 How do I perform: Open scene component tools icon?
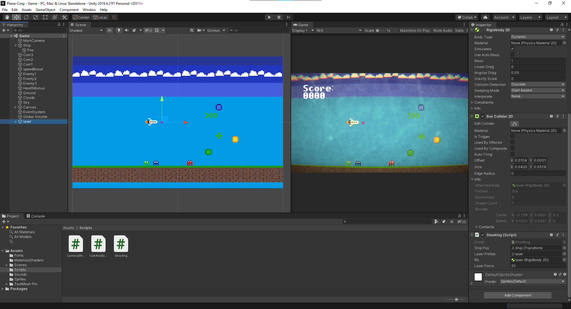click(192, 30)
